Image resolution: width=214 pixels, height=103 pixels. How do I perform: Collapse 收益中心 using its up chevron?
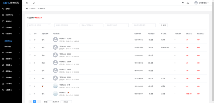19,34
